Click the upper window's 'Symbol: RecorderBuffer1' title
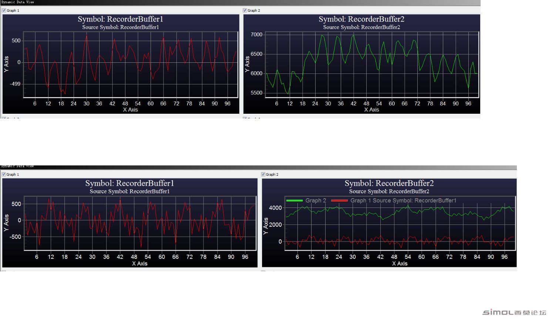 [120, 19]
